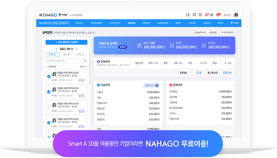
Task: Select the 퇴직 10 tab
Action: click(80, 55)
